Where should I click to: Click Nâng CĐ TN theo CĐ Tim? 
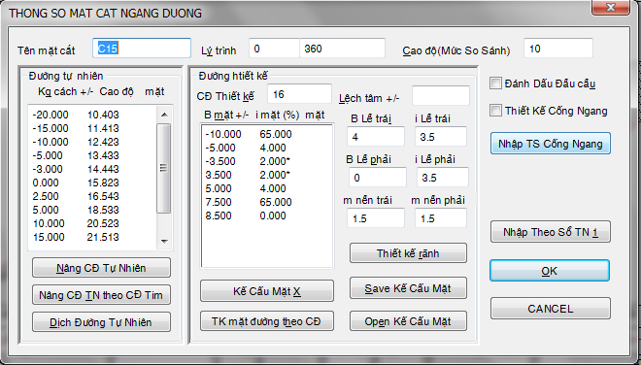pos(101,295)
